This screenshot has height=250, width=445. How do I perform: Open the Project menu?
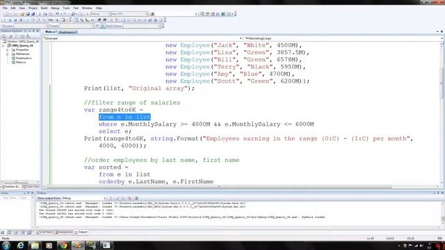tap(33, 8)
